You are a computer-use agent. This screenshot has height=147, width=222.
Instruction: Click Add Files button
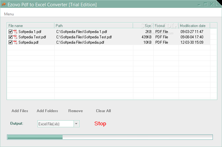pos(20,111)
